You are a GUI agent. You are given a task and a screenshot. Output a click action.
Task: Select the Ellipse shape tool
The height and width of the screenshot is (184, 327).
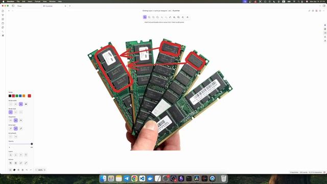[x=157, y=17]
